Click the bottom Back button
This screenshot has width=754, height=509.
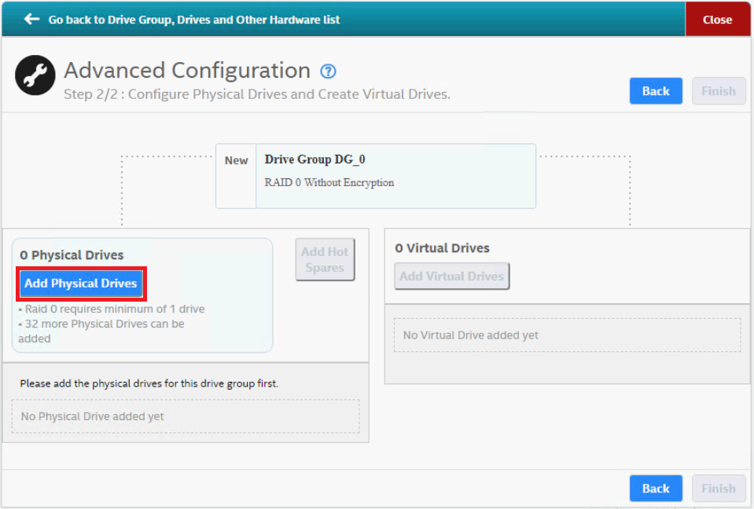tap(656, 489)
